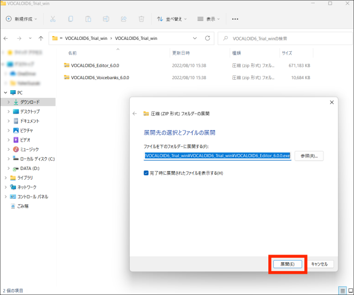This screenshot has width=354, height=295.
Task: Go up one folder with the up arrow
Action: 41,38
